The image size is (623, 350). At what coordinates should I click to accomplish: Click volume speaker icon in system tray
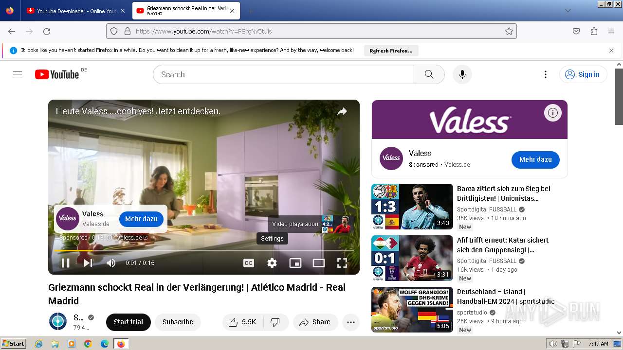(553, 344)
